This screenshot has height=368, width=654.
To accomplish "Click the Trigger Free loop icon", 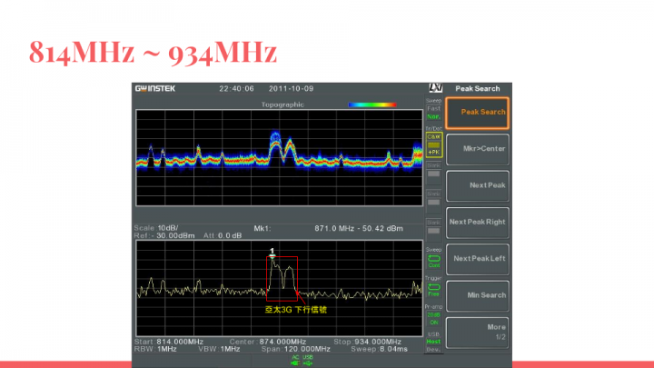I will (x=434, y=287).
